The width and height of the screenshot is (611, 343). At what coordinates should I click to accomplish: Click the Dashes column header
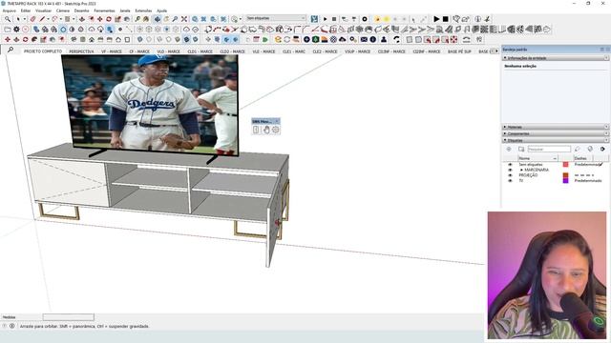coord(583,158)
